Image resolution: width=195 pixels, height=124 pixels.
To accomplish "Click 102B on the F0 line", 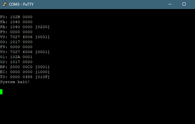I will point(15,17).
